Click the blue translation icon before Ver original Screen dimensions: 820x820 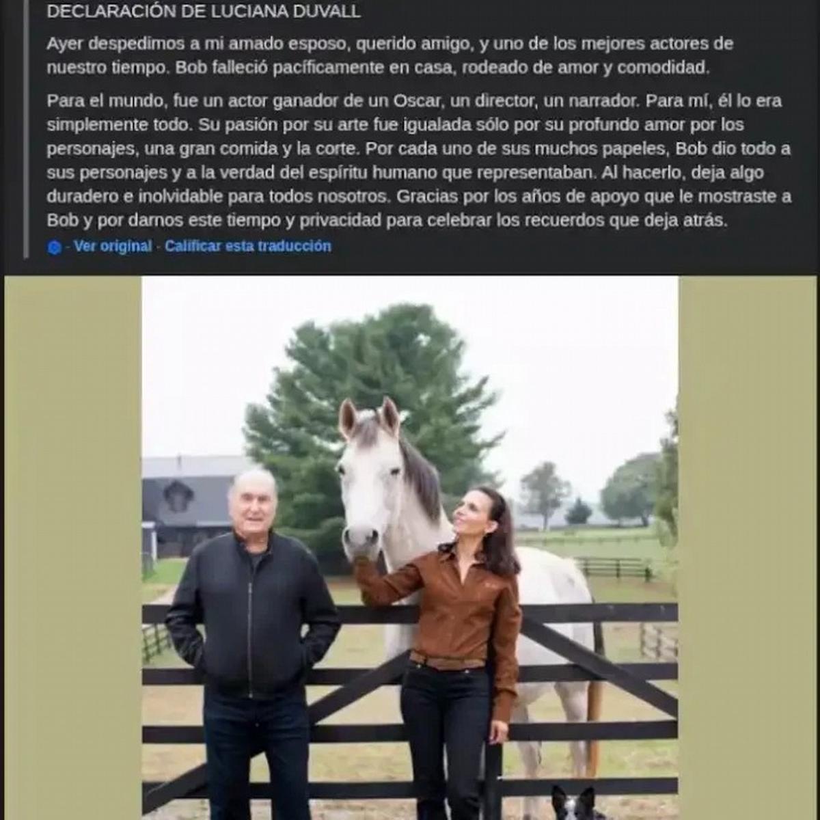(x=55, y=247)
